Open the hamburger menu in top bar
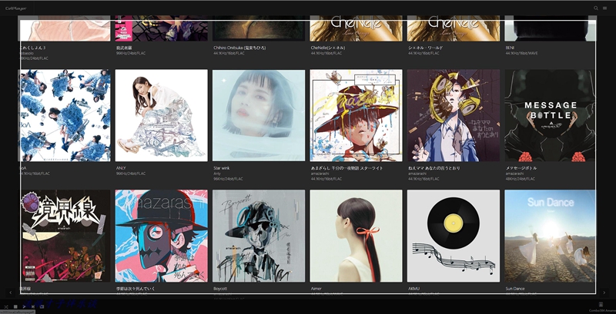616x314 pixels. 604,8
